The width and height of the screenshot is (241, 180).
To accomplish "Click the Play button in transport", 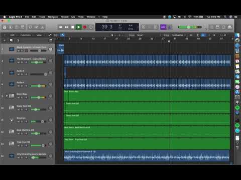I will pos(79,27).
